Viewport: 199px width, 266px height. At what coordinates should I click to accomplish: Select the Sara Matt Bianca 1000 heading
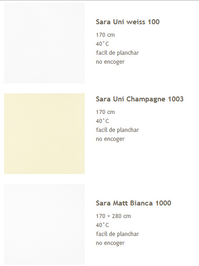click(x=134, y=203)
